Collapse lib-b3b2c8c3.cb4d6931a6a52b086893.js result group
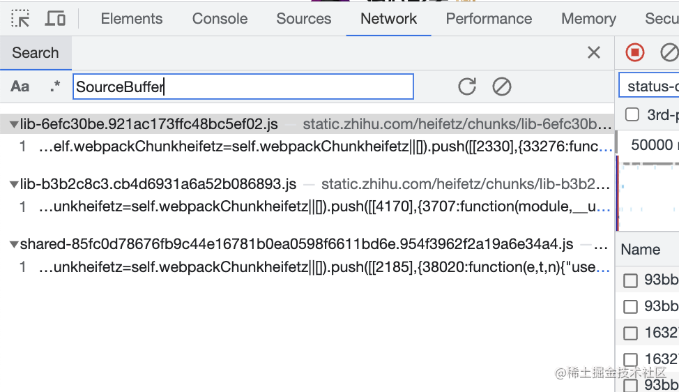679x392 pixels. tap(14, 185)
